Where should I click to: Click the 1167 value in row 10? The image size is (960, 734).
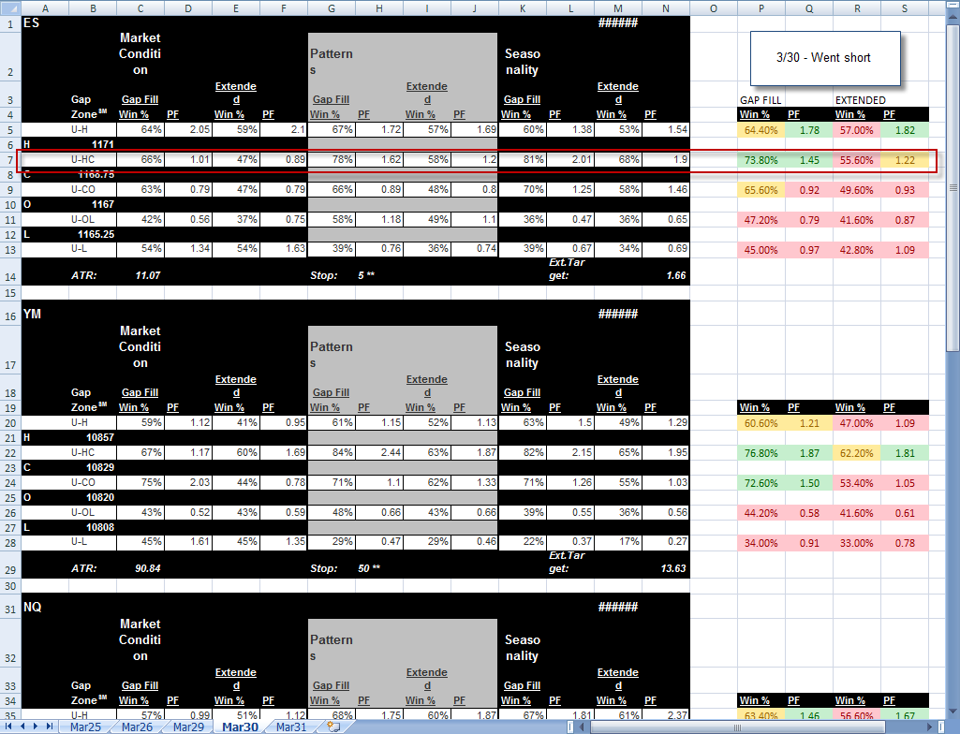coord(93,204)
